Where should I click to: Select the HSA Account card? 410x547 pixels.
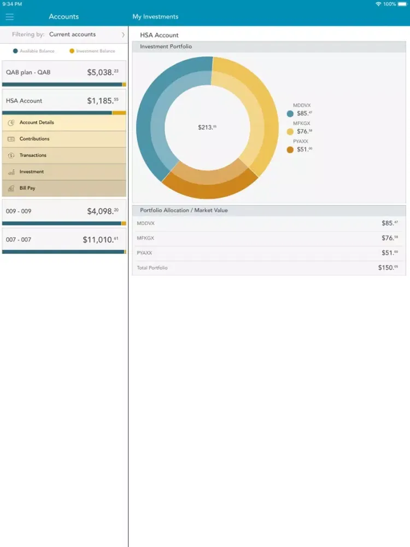click(64, 102)
